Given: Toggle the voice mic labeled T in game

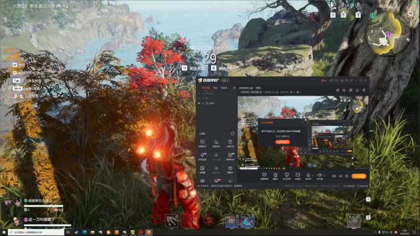Looking at the screenshot, I should point(343,9).
